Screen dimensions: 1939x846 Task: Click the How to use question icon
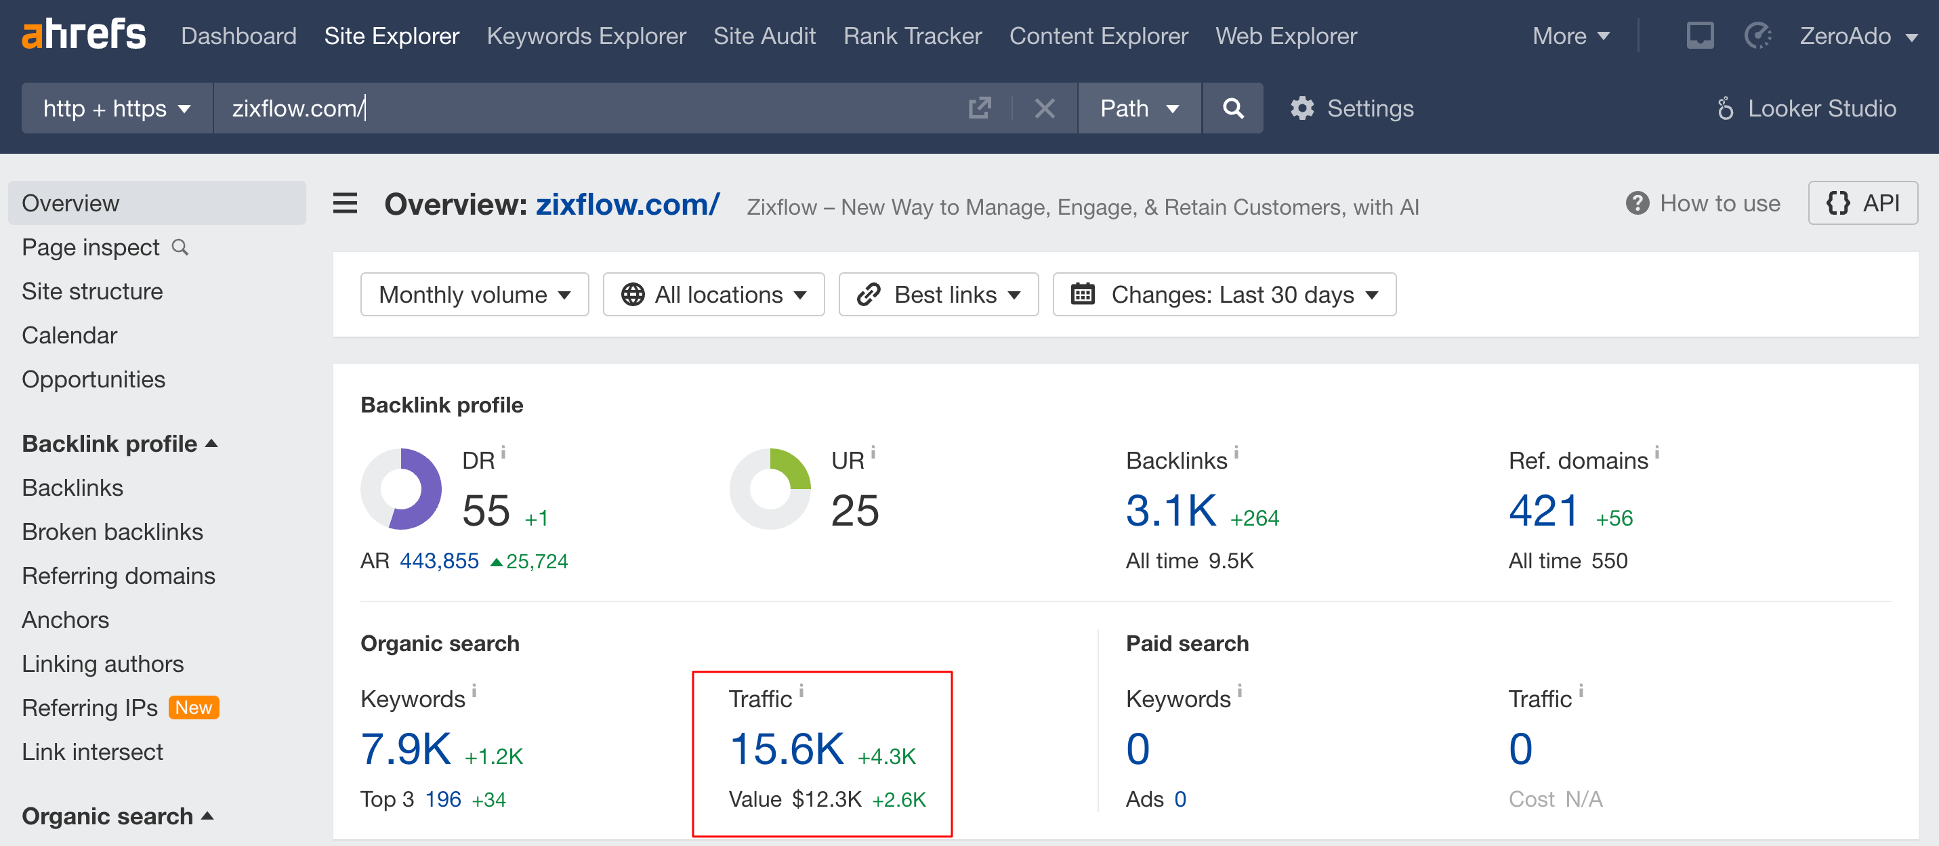1637,203
